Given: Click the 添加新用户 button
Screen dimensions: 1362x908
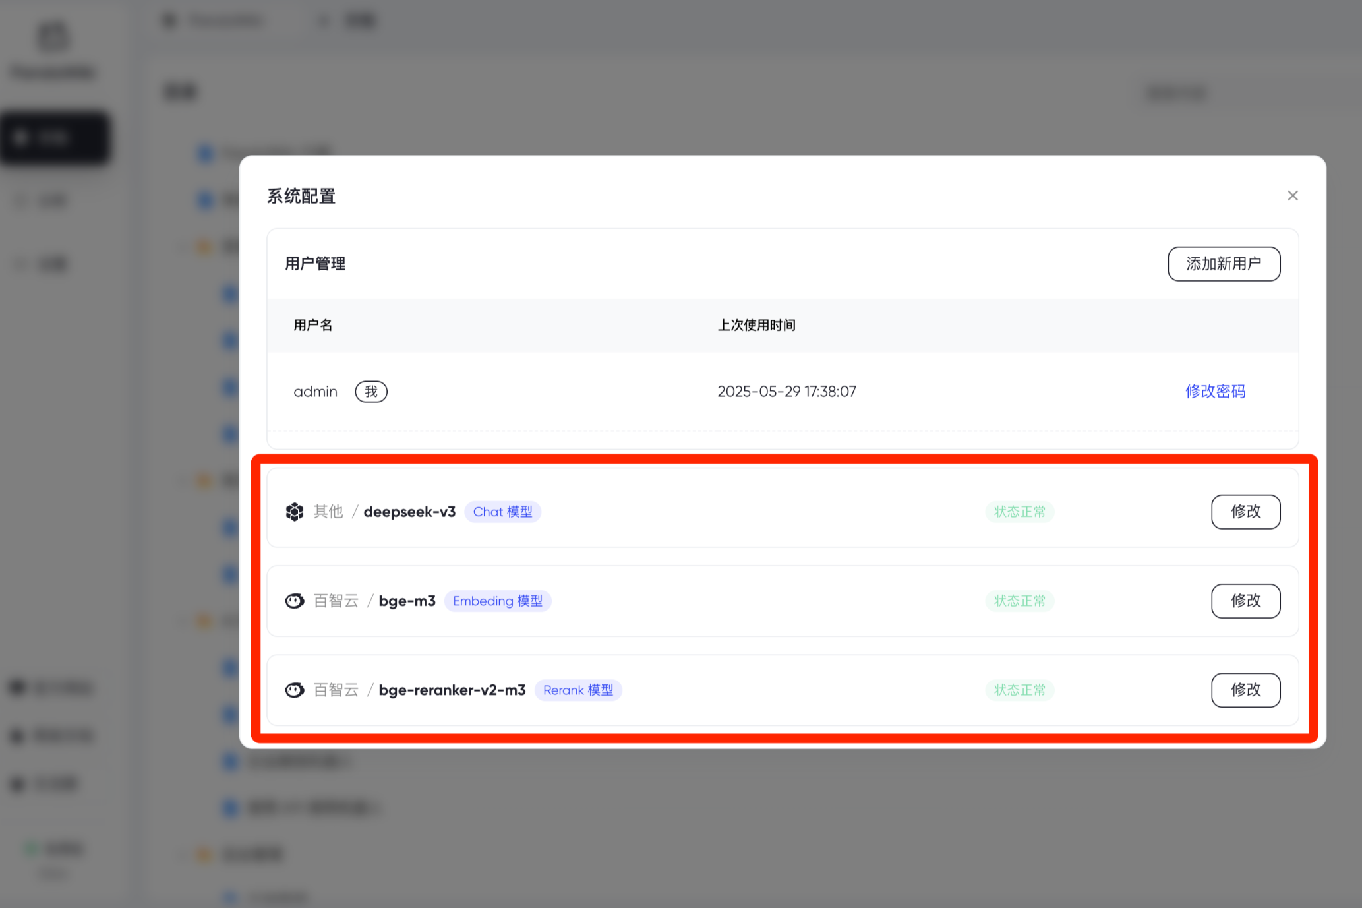Looking at the screenshot, I should (1224, 264).
